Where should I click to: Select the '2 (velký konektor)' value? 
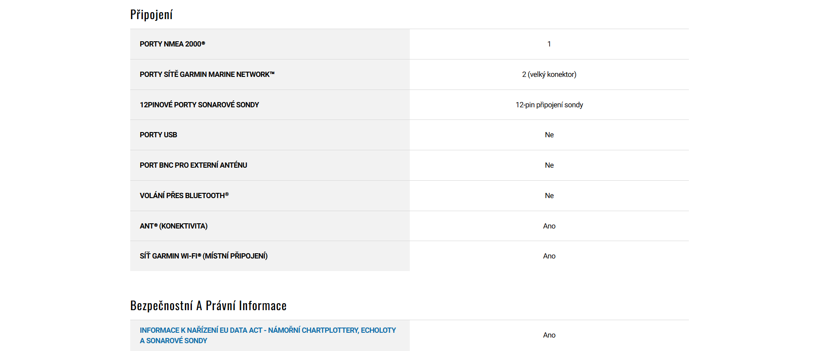(x=549, y=74)
